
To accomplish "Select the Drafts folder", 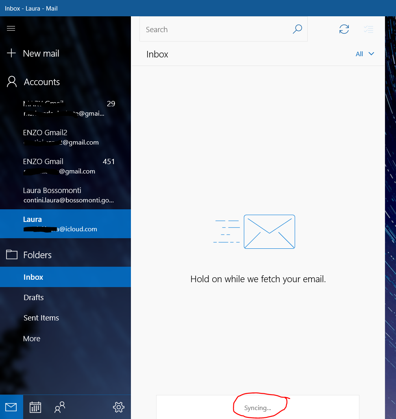I will (x=33, y=297).
